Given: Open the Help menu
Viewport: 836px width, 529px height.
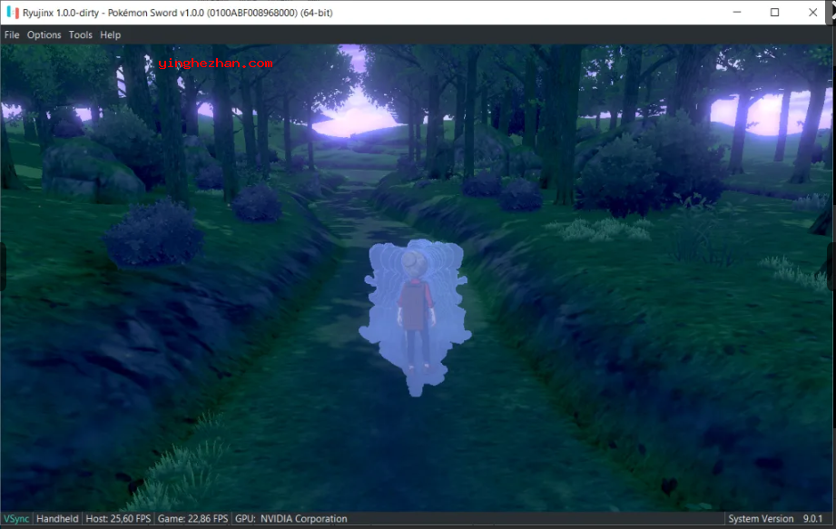Looking at the screenshot, I should (111, 35).
